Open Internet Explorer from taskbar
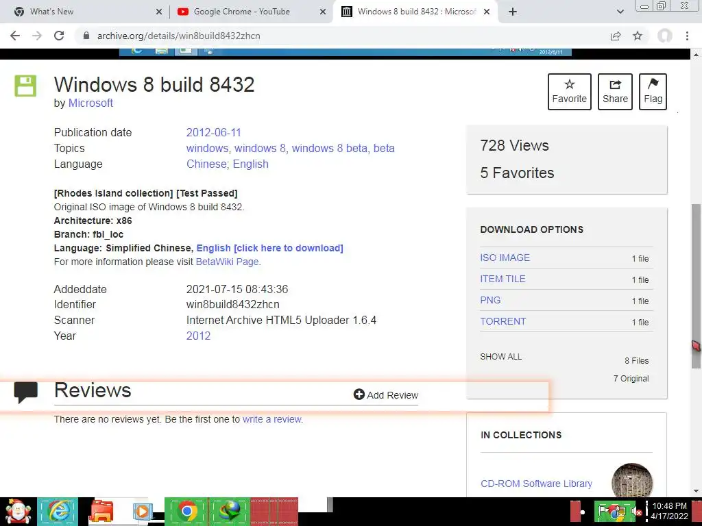The width and height of the screenshot is (702, 526). pyautogui.click(x=58, y=511)
